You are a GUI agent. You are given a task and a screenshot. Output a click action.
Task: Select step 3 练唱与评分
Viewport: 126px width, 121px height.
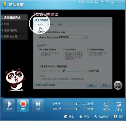click(x=14, y=30)
